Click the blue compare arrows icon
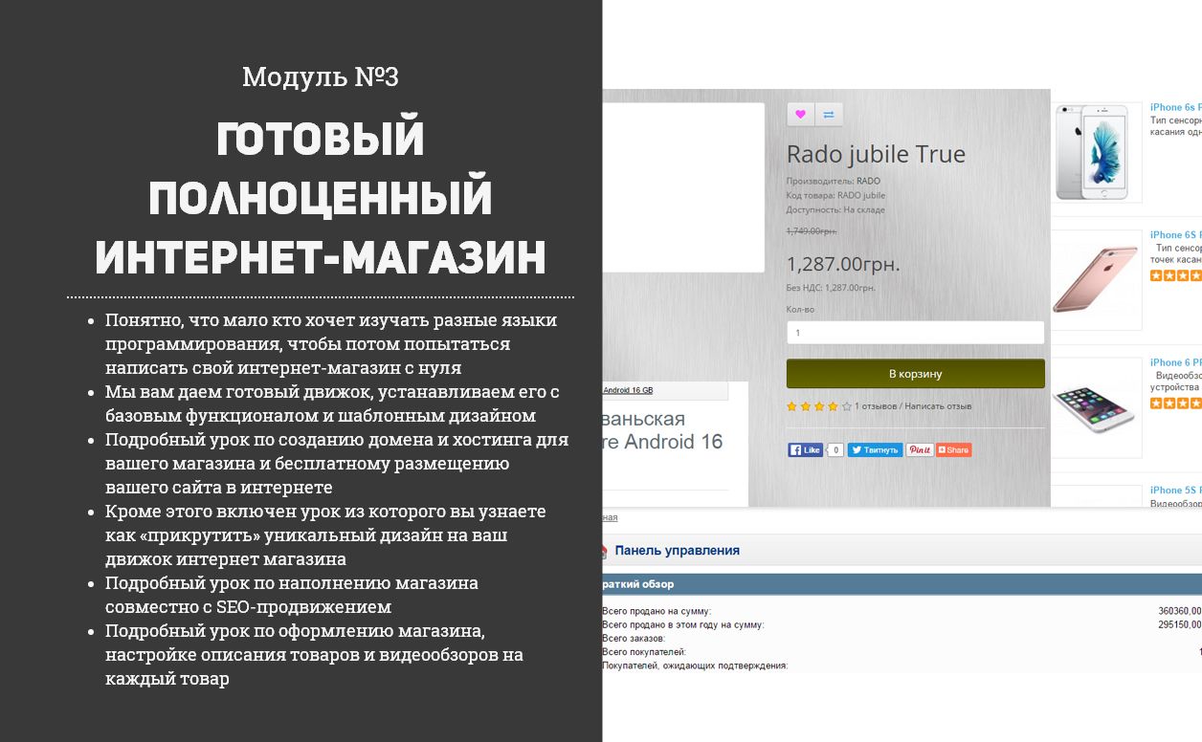The image size is (1202, 742). (829, 115)
